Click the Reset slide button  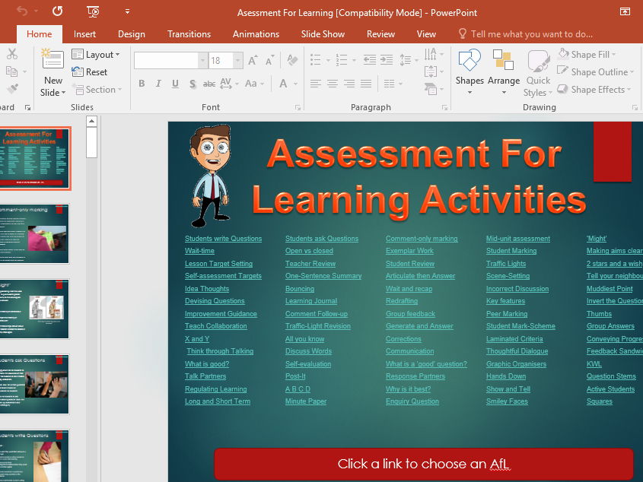pyautogui.click(x=89, y=72)
